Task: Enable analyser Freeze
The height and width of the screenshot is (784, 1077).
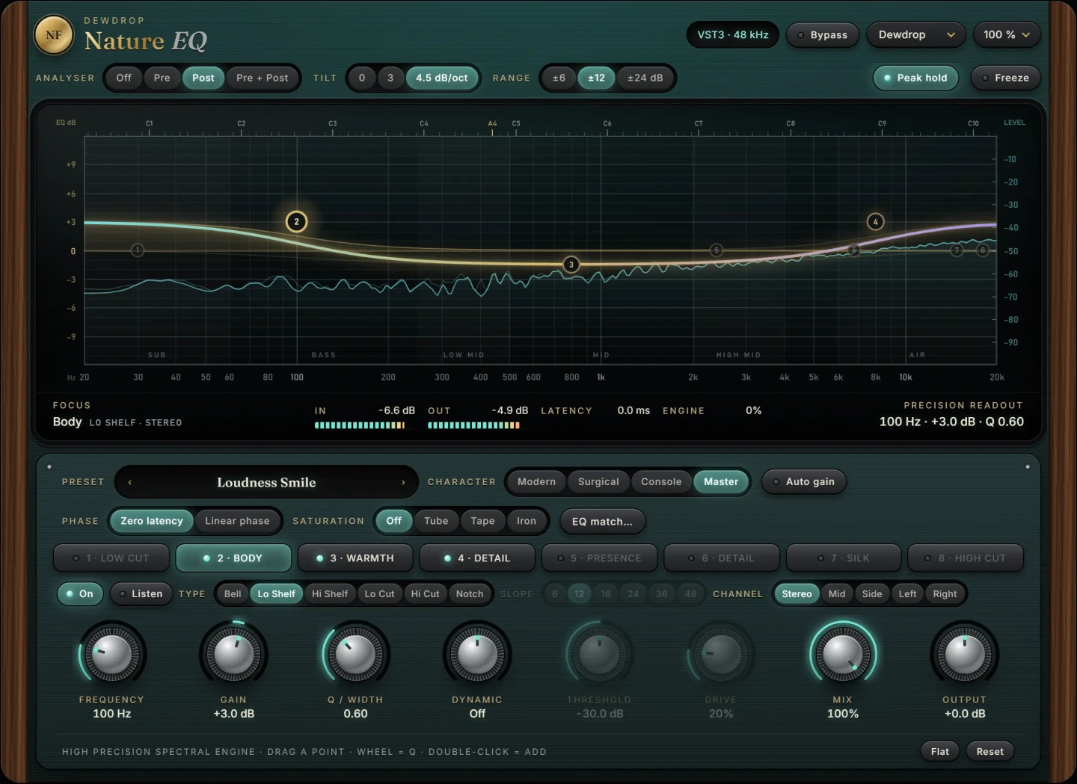Action: click(x=1005, y=78)
